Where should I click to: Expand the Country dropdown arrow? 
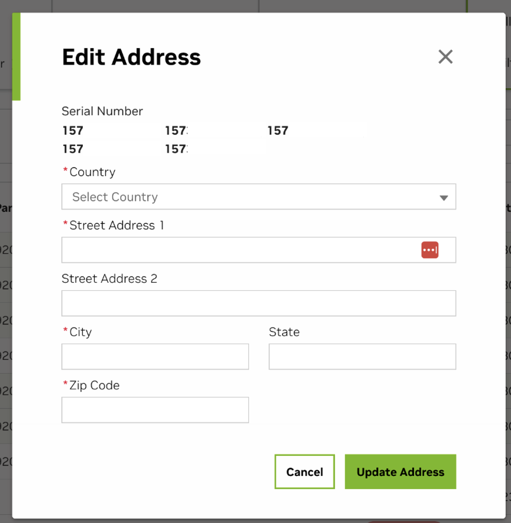click(x=443, y=198)
